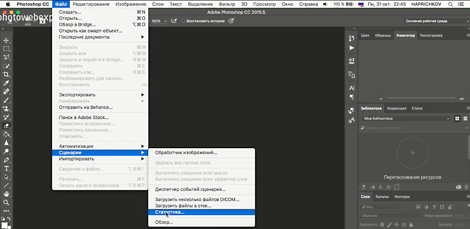Choose Статистика... in the Сценарии submenu
The width and height of the screenshot is (470, 229).
click(x=201, y=212)
